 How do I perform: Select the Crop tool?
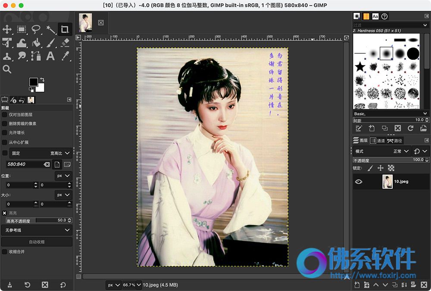65,29
